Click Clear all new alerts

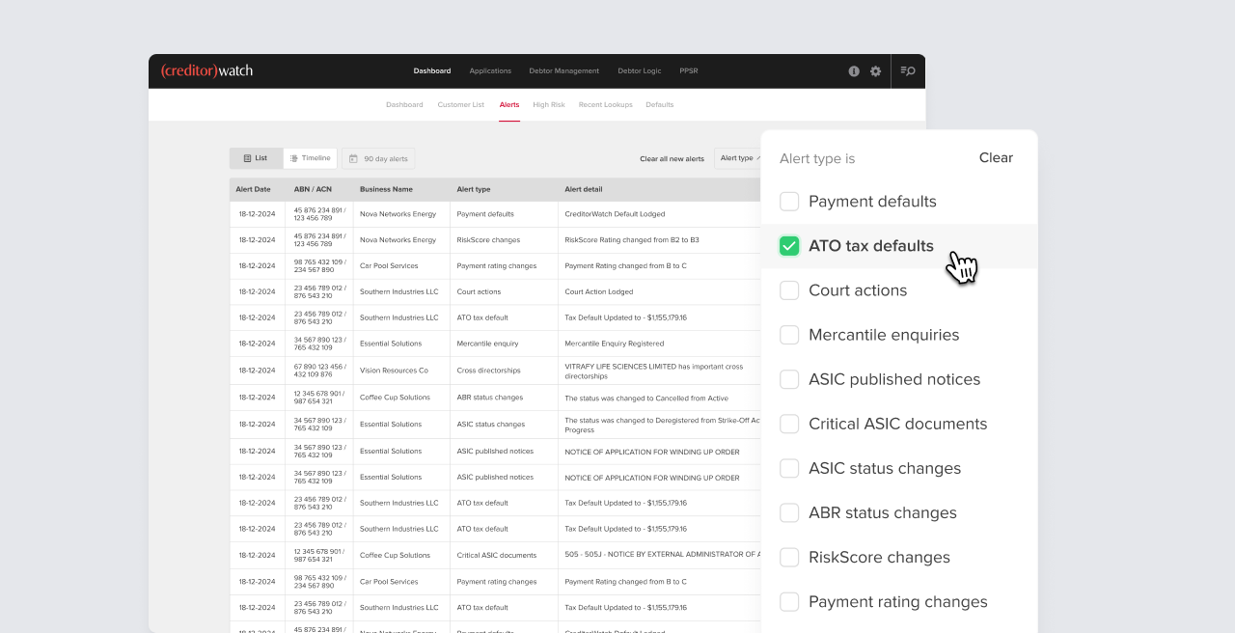[672, 157]
